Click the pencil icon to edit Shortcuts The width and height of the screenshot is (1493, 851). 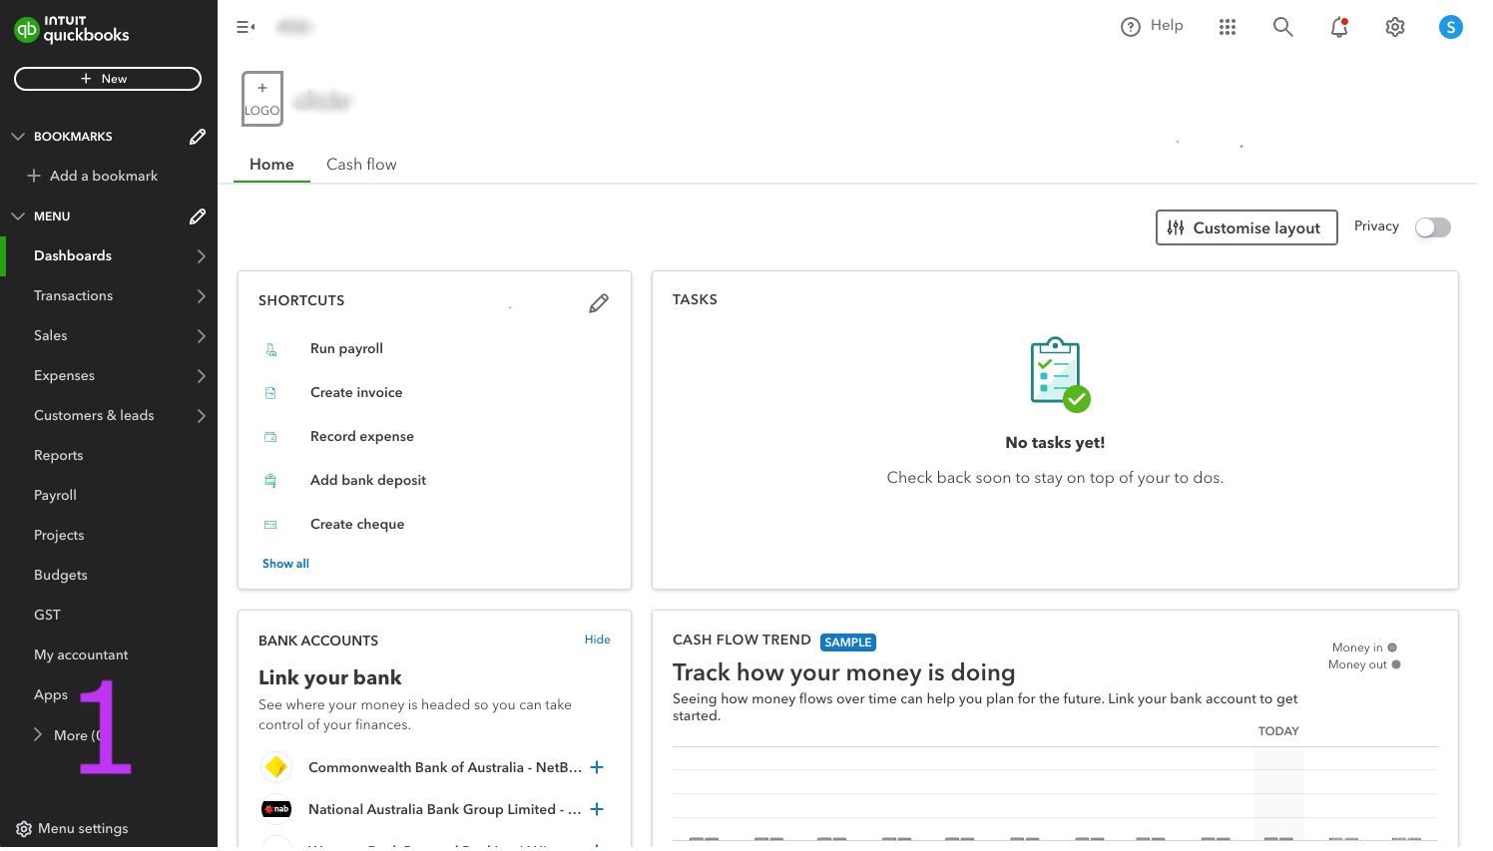tap(599, 303)
